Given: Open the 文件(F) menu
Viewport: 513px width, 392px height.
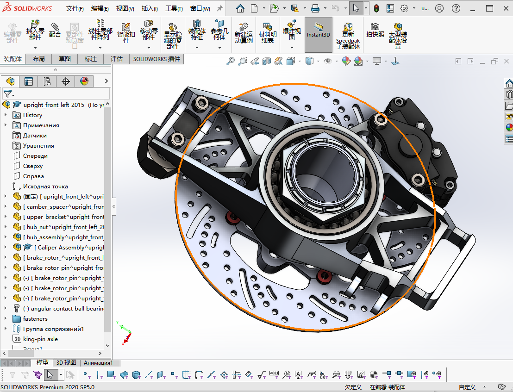Looking at the screenshot, I should (75, 8).
